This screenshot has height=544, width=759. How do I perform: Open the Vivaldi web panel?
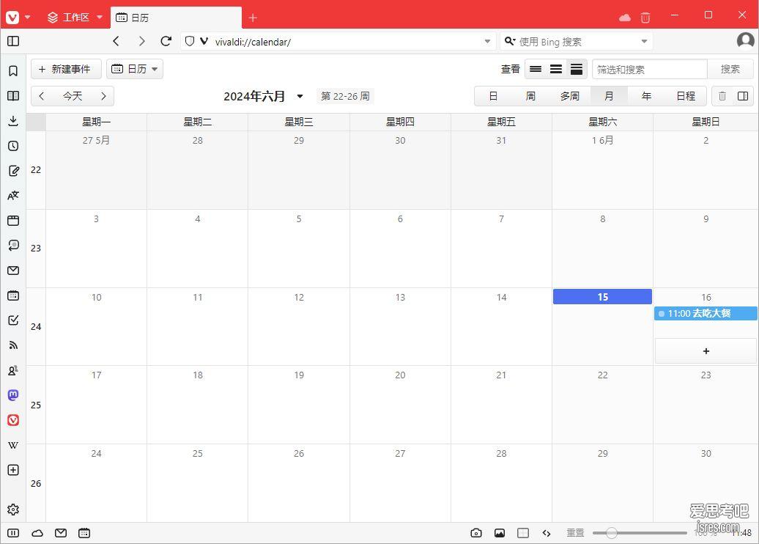[13, 420]
